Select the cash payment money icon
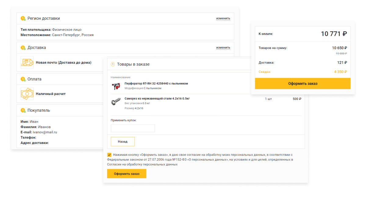 (27, 94)
